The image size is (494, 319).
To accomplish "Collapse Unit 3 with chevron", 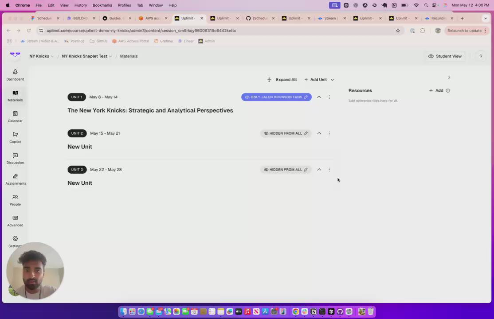I will tap(319, 169).
